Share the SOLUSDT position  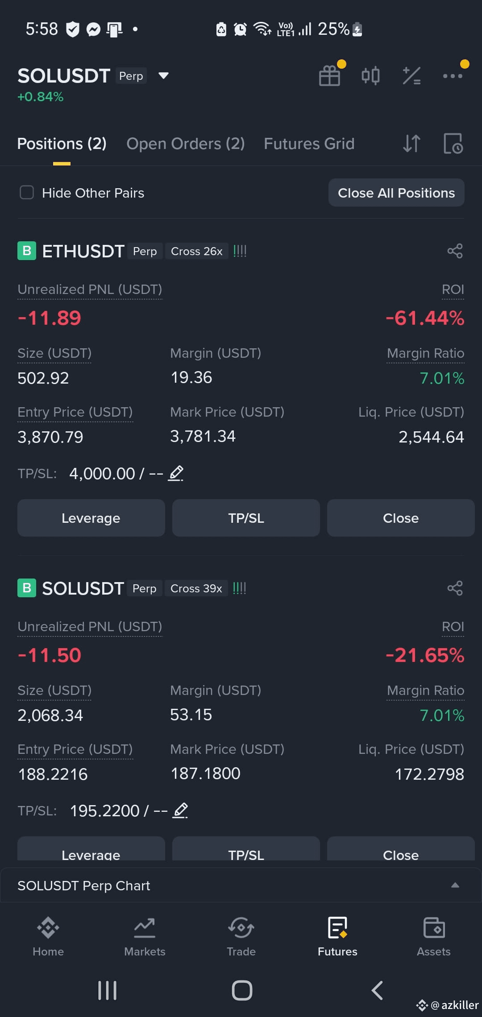coord(455,588)
